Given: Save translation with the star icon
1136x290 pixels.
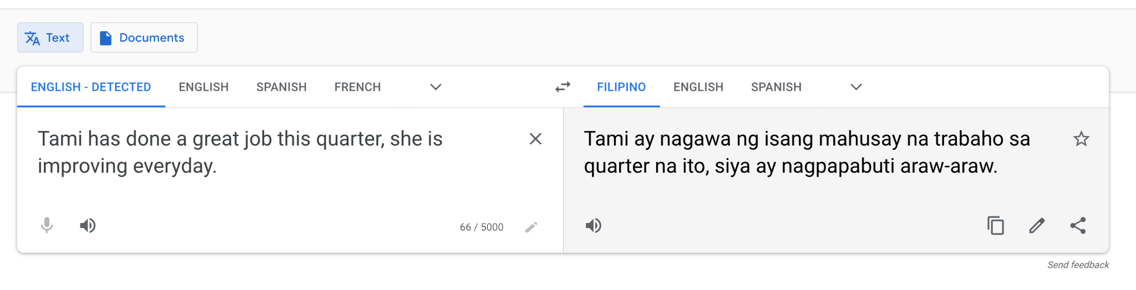Looking at the screenshot, I should (x=1081, y=139).
